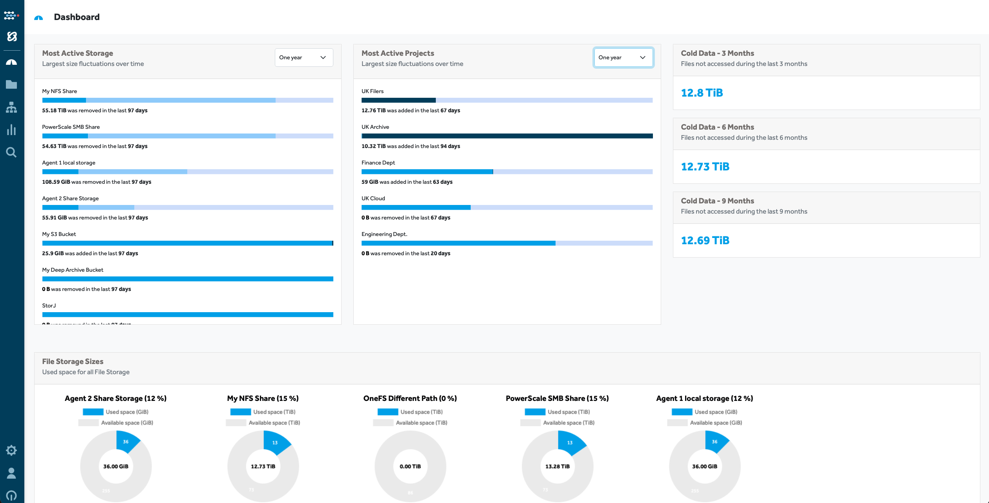Open the hierarchy tree icon in the sidebar
Image resolution: width=989 pixels, height=503 pixels.
[x=11, y=107]
